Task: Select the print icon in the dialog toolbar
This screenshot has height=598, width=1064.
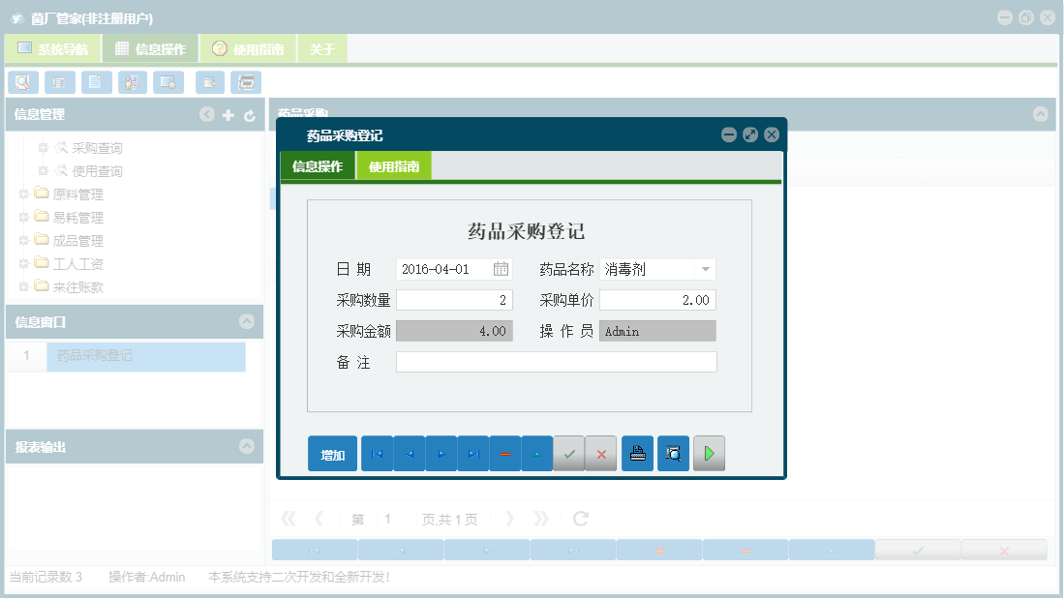Action: (637, 453)
